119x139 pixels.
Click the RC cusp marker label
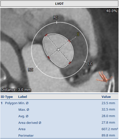tap(56, 17)
